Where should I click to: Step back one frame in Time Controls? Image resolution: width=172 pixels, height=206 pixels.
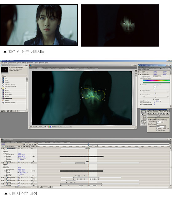(x=151, y=114)
